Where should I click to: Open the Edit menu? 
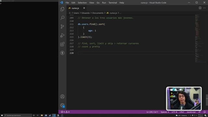pos(73,3)
